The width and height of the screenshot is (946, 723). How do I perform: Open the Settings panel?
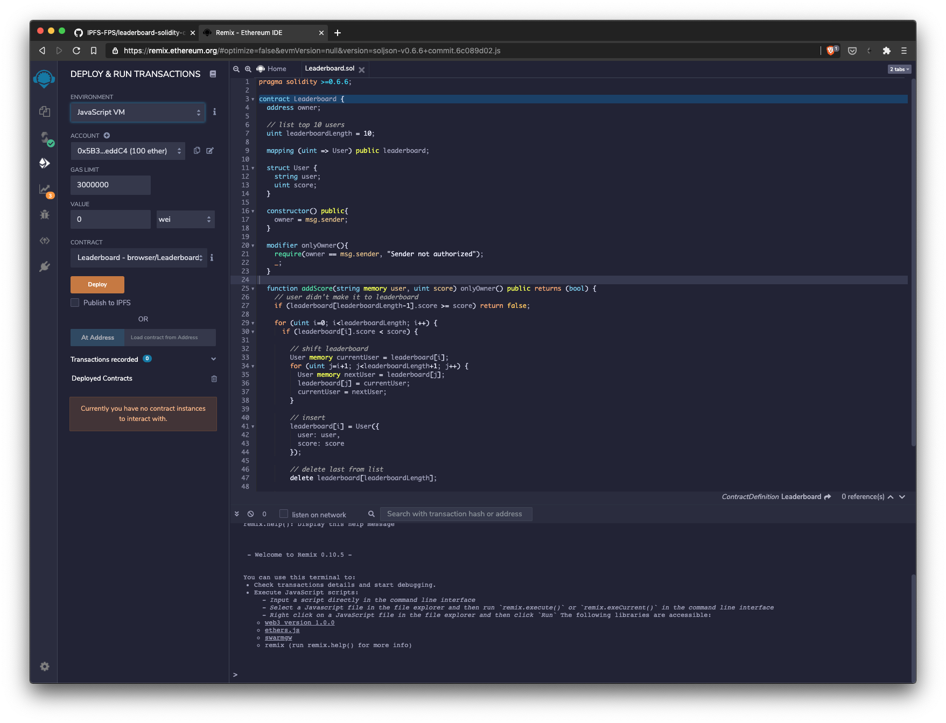tap(45, 666)
